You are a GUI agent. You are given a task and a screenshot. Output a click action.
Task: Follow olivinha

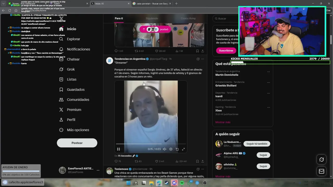pyautogui.click(x=263, y=166)
